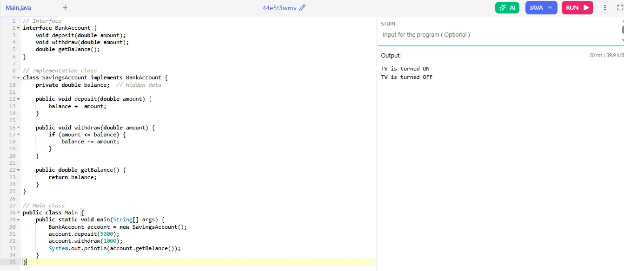Viewport: 624px width, 271px height.
Task: Collapse SavingsAccount class fold arrow on line 9
Action: [x=19, y=78]
